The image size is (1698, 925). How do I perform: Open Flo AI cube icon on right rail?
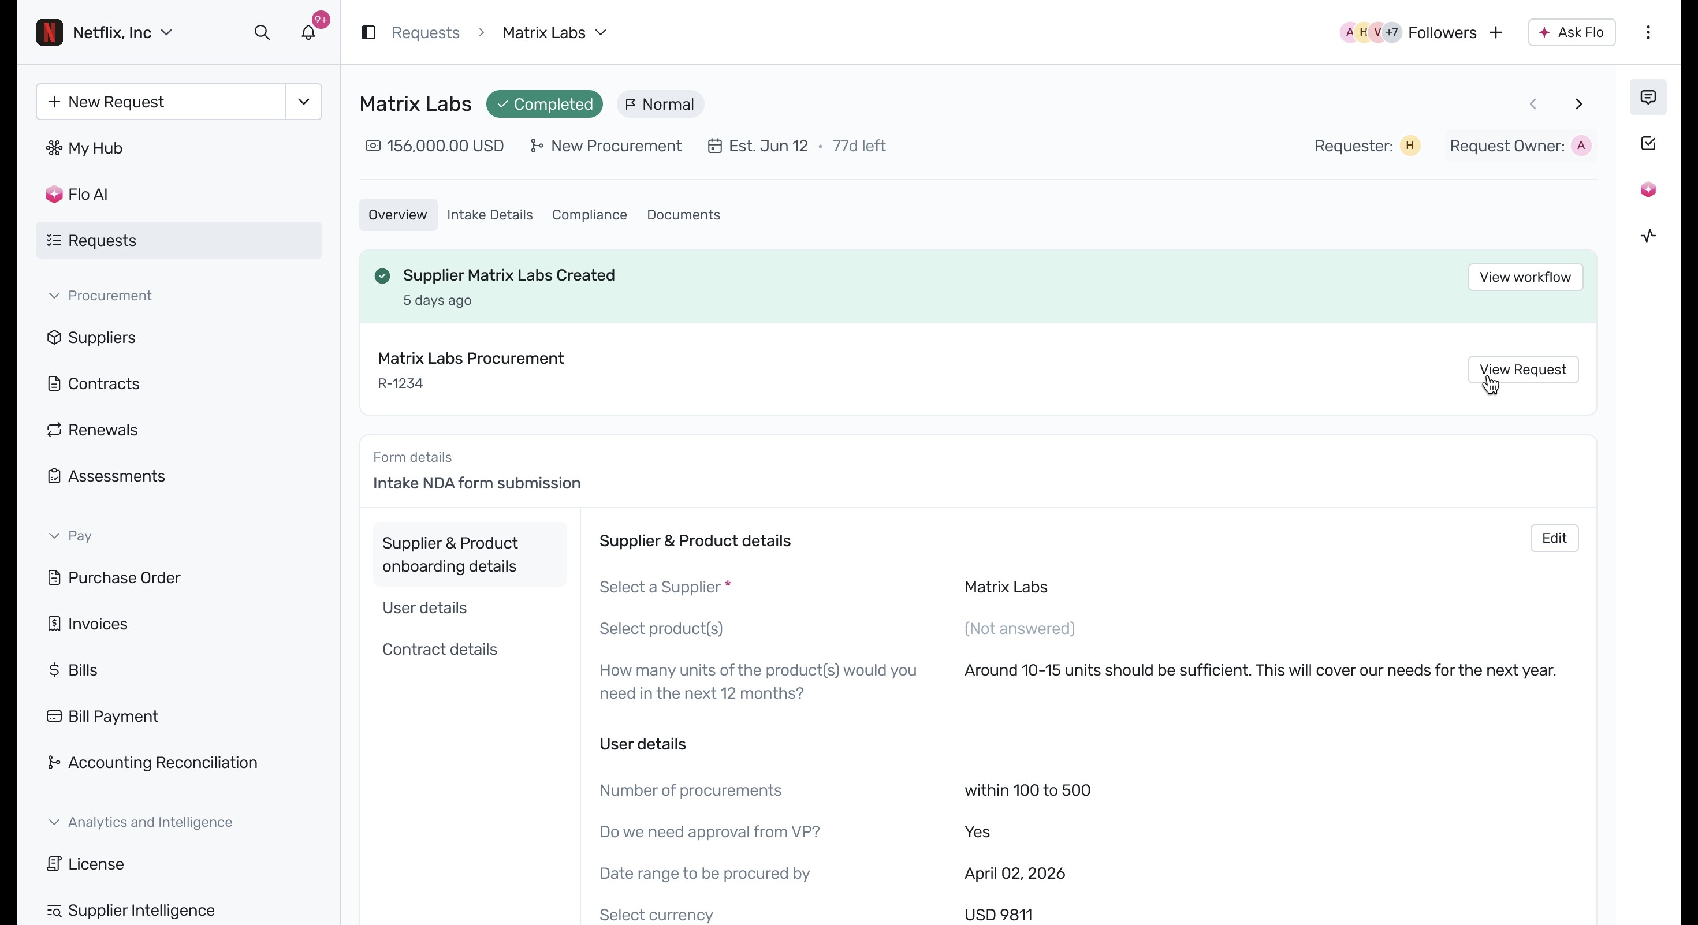click(1648, 190)
